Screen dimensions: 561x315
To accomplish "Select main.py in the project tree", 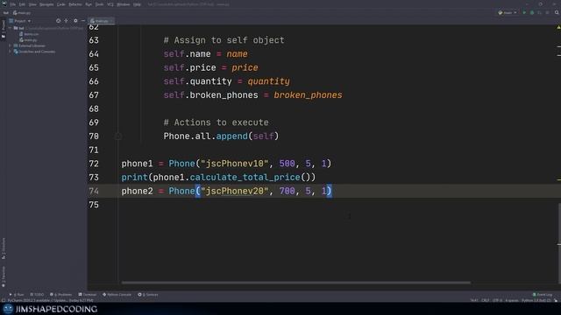I will (x=29, y=39).
